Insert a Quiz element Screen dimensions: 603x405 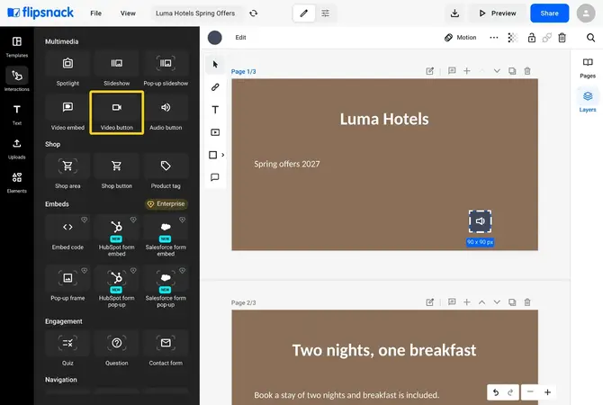[x=67, y=349]
